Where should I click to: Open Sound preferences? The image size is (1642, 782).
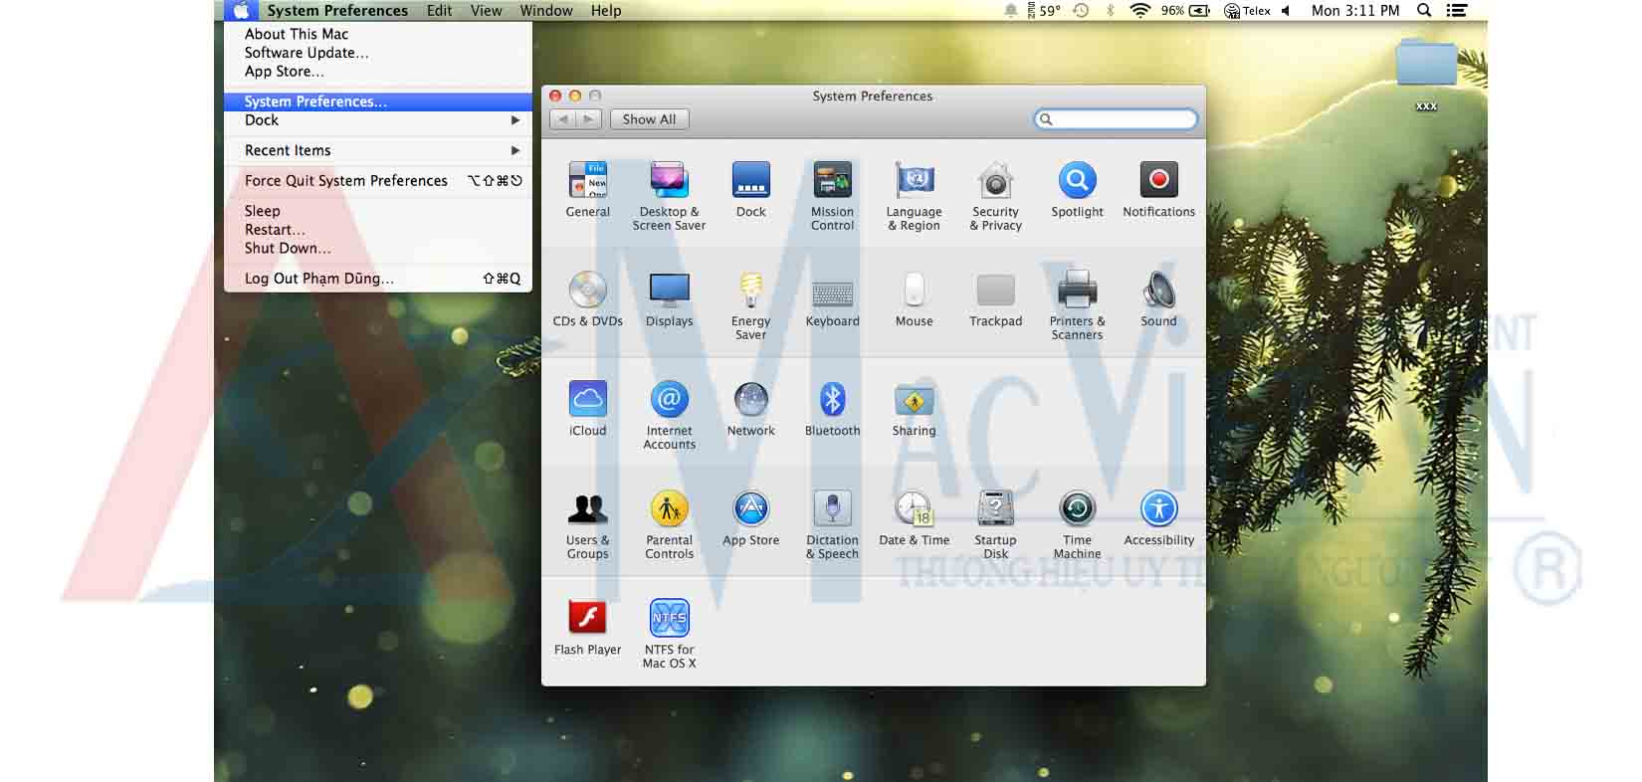pos(1158,299)
